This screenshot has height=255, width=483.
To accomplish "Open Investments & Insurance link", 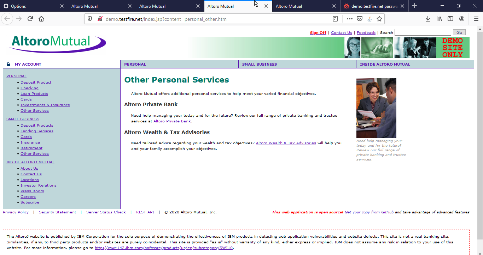I will click(45, 105).
